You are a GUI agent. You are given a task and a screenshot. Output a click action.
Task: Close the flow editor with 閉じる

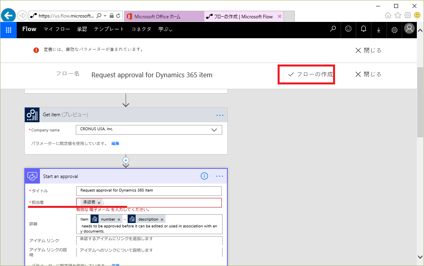click(x=368, y=74)
